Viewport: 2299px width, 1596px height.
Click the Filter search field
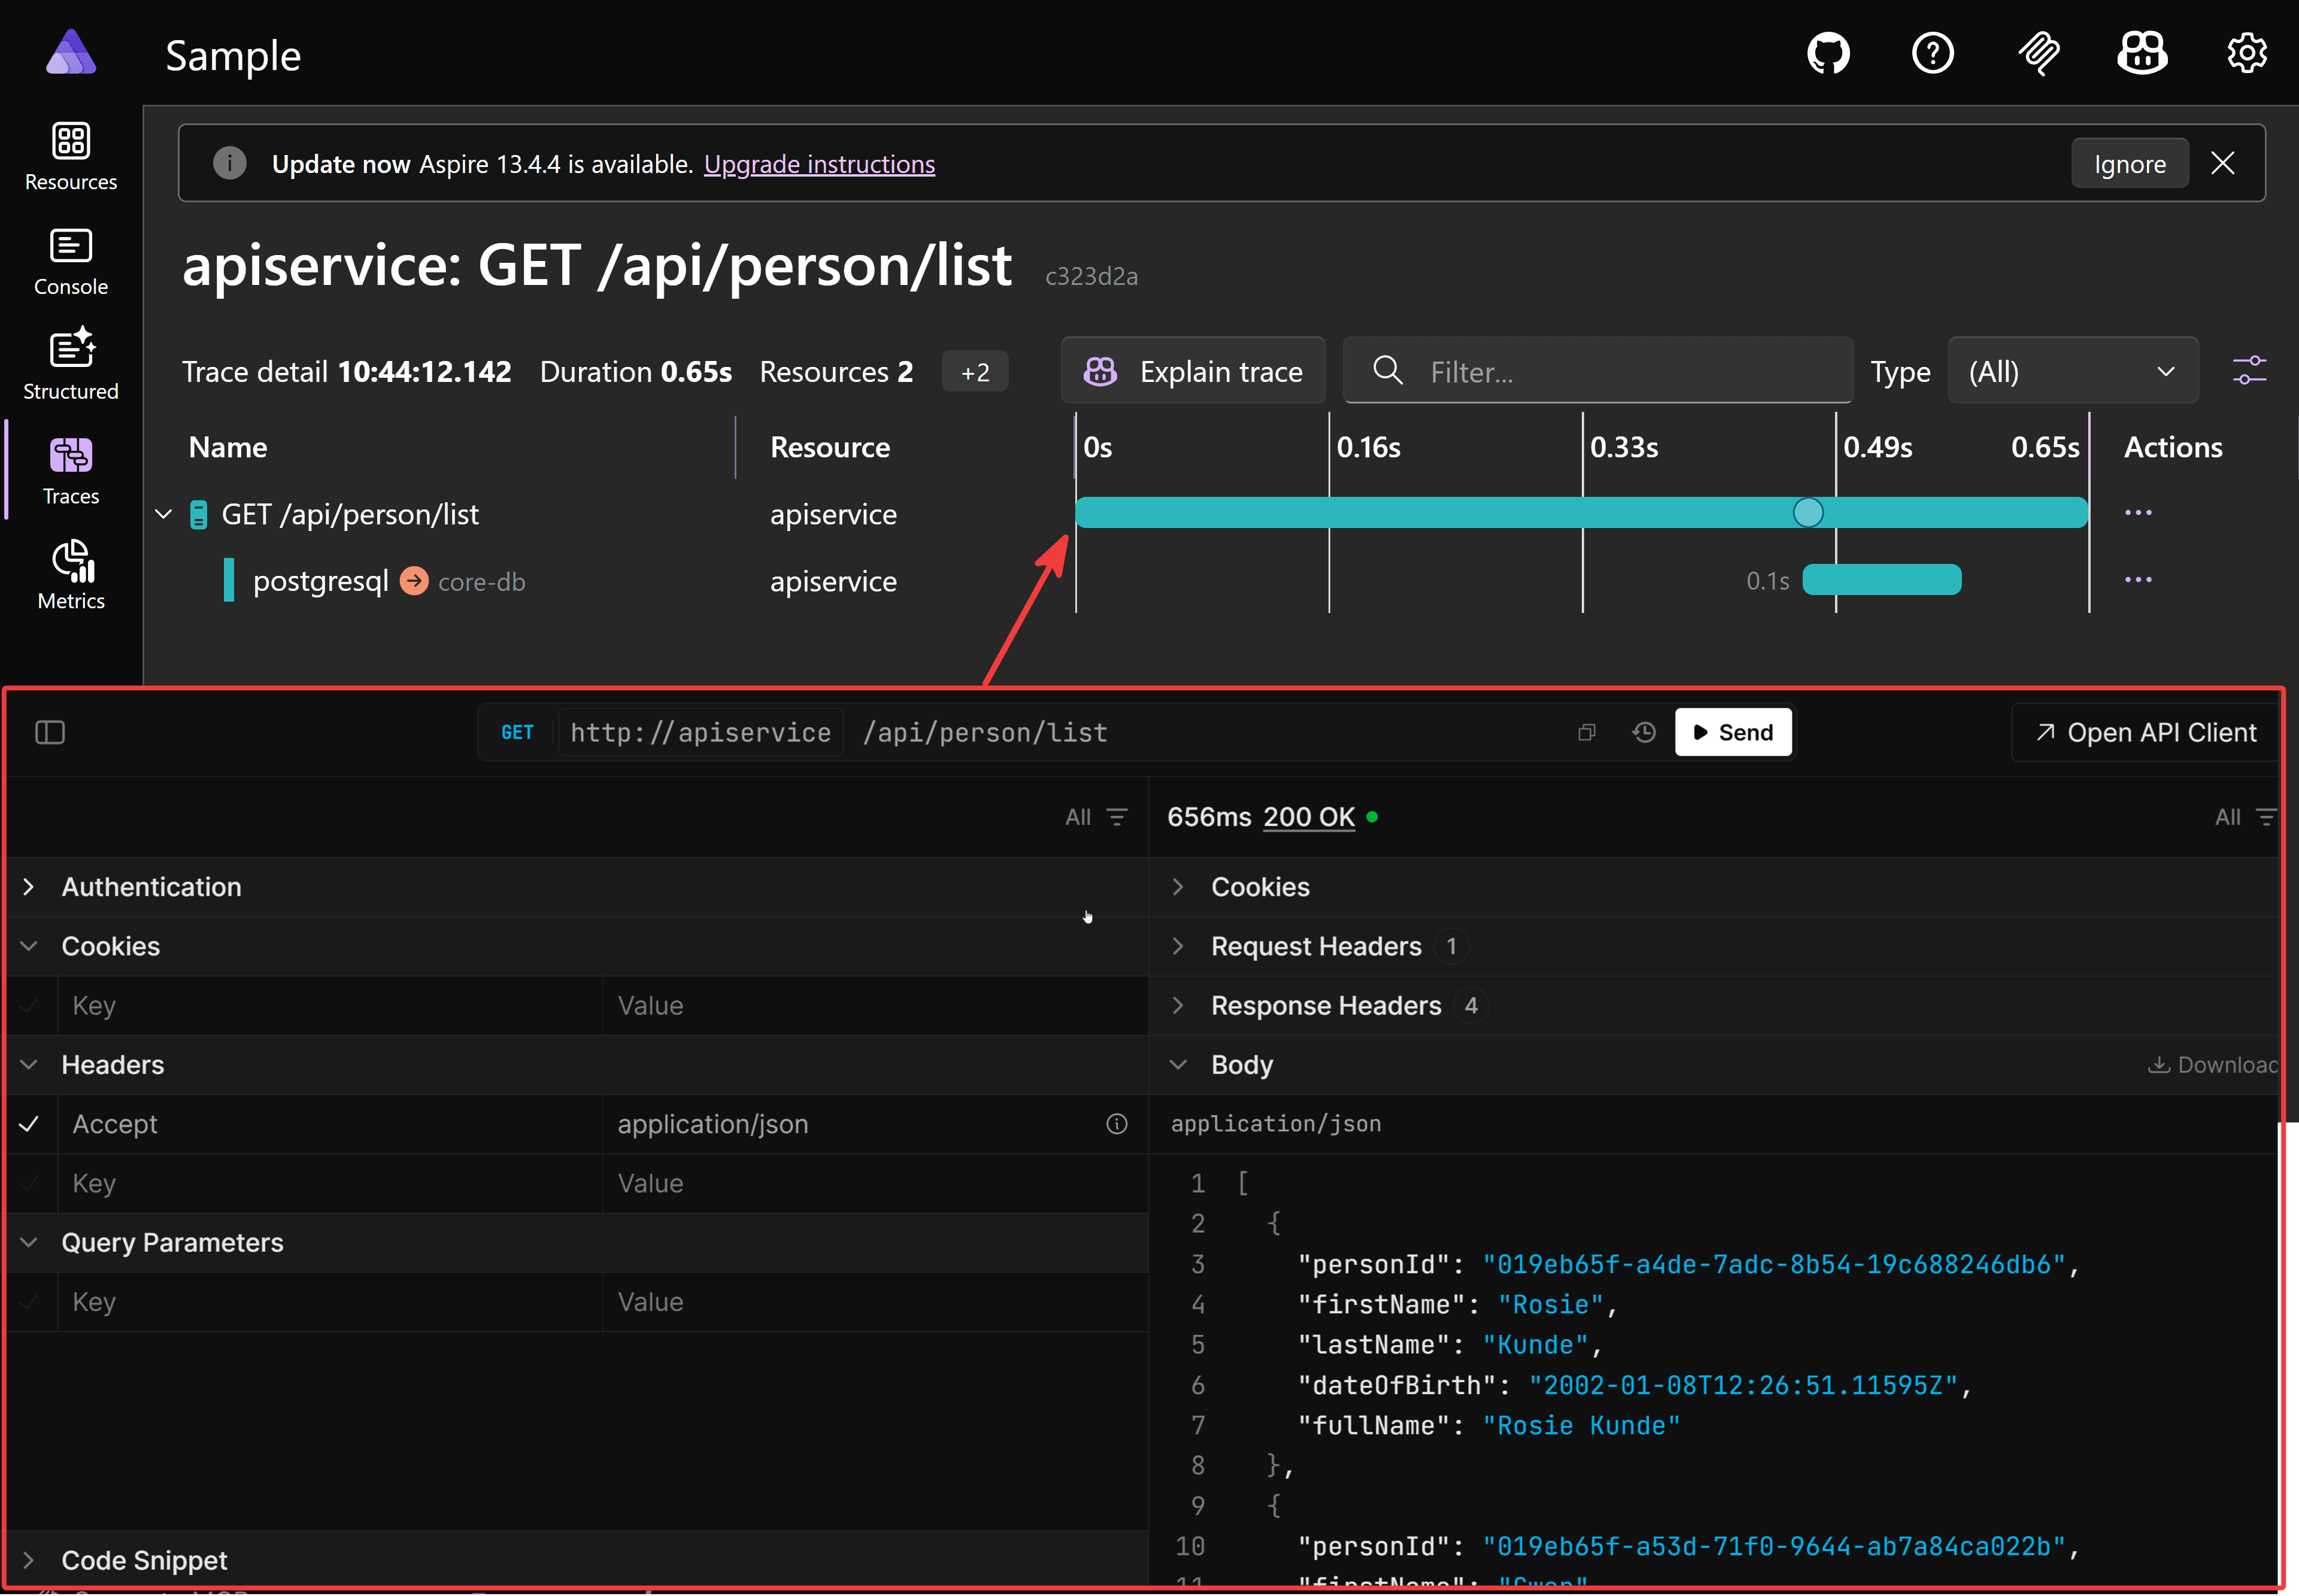[x=1598, y=371]
